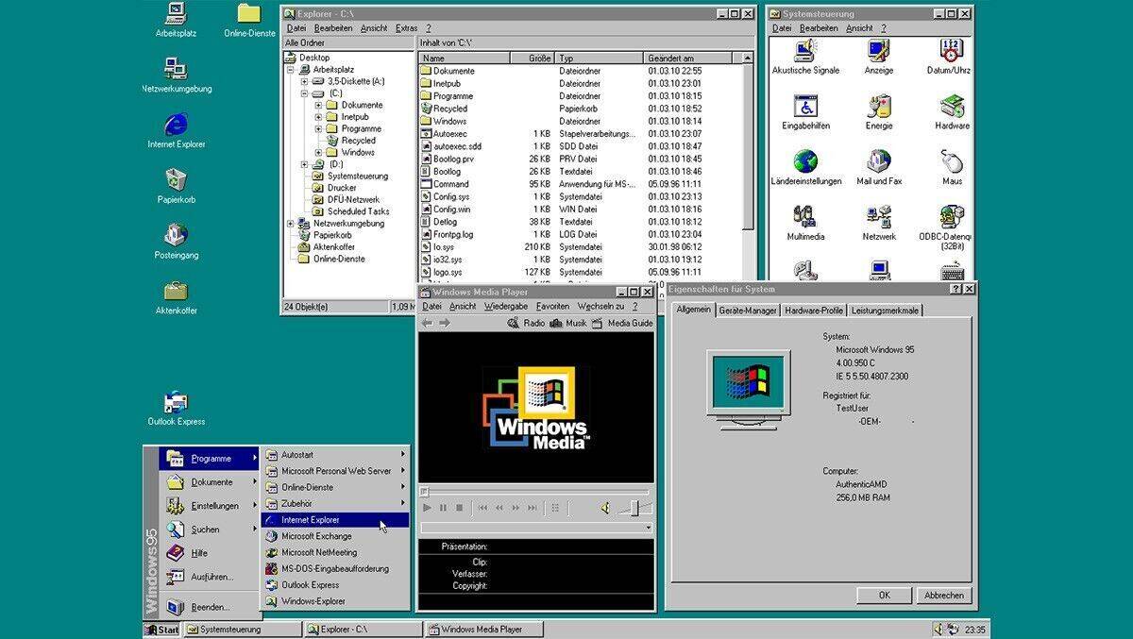Open the Extras menu in Explorer
The height and width of the screenshot is (639, 1133).
pyautogui.click(x=407, y=28)
